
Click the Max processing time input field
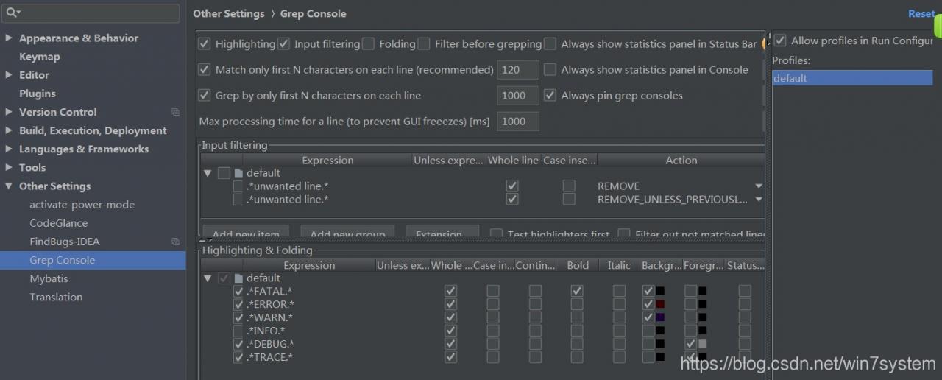518,122
